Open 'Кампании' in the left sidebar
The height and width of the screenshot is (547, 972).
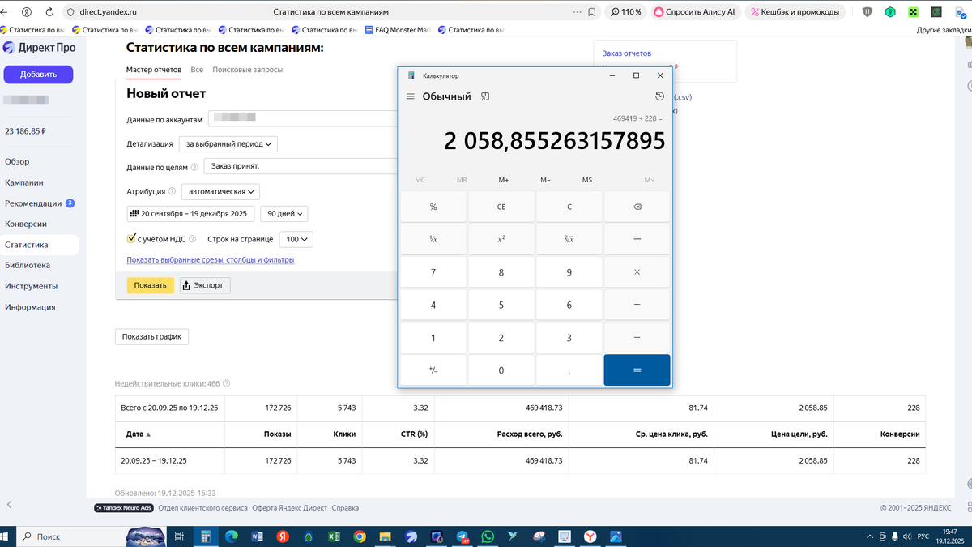[24, 182]
